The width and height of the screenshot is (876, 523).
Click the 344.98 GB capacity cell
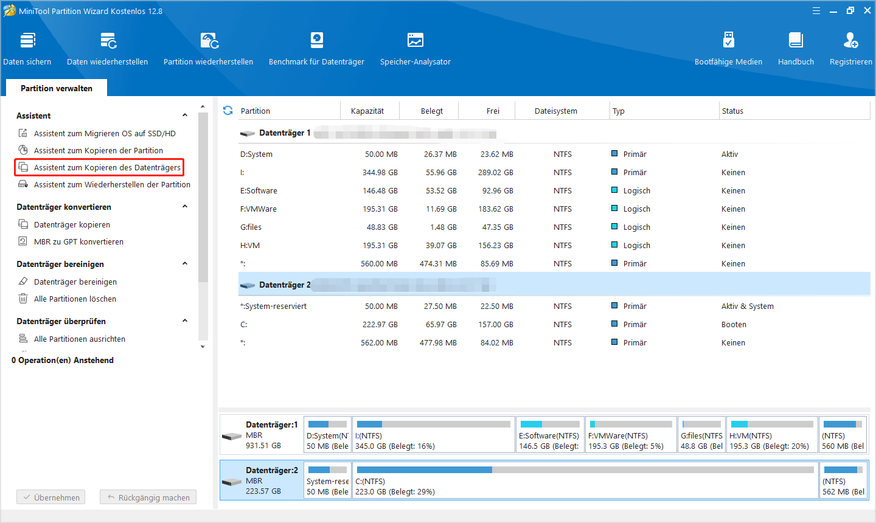pos(380,172)
